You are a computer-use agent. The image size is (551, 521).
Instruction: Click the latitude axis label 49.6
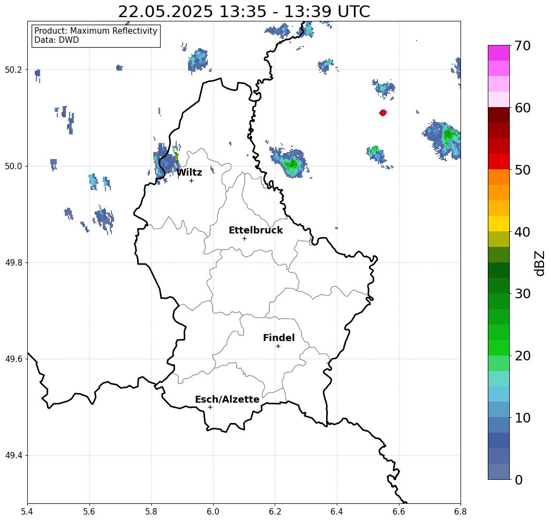pos(13,359)
